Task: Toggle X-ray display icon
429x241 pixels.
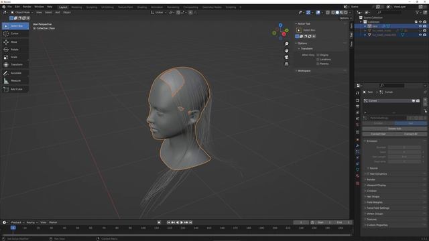Action: coord(328,13)
